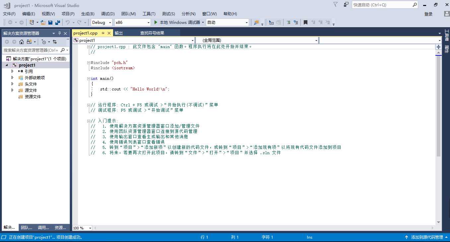Select the 资源文件 folder in tree

(x=33, y=97)
